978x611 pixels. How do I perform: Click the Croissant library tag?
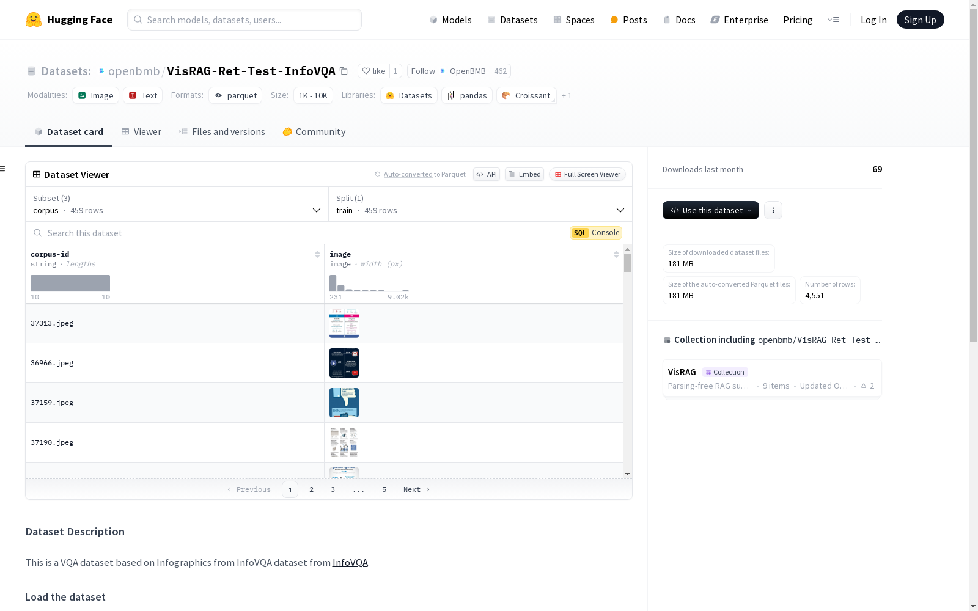point(526,95)
